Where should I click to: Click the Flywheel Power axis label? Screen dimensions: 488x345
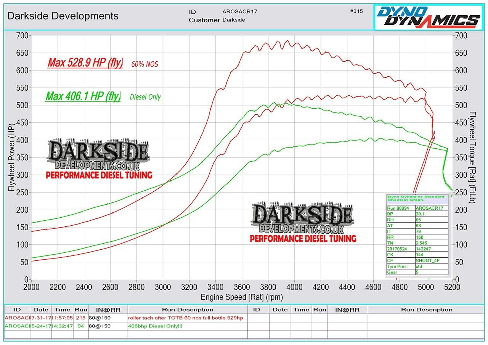[x=11, y=157]
